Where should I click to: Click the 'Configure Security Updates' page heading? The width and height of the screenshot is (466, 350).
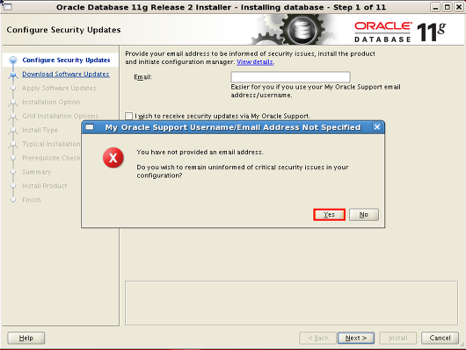click(63, 30)
